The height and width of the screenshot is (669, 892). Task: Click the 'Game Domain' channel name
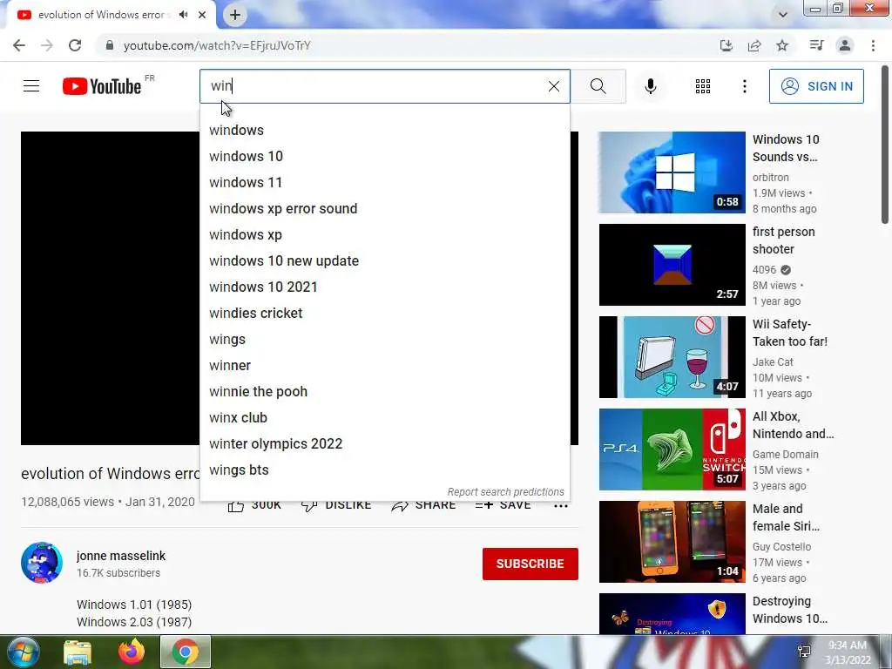click(785, 455)
